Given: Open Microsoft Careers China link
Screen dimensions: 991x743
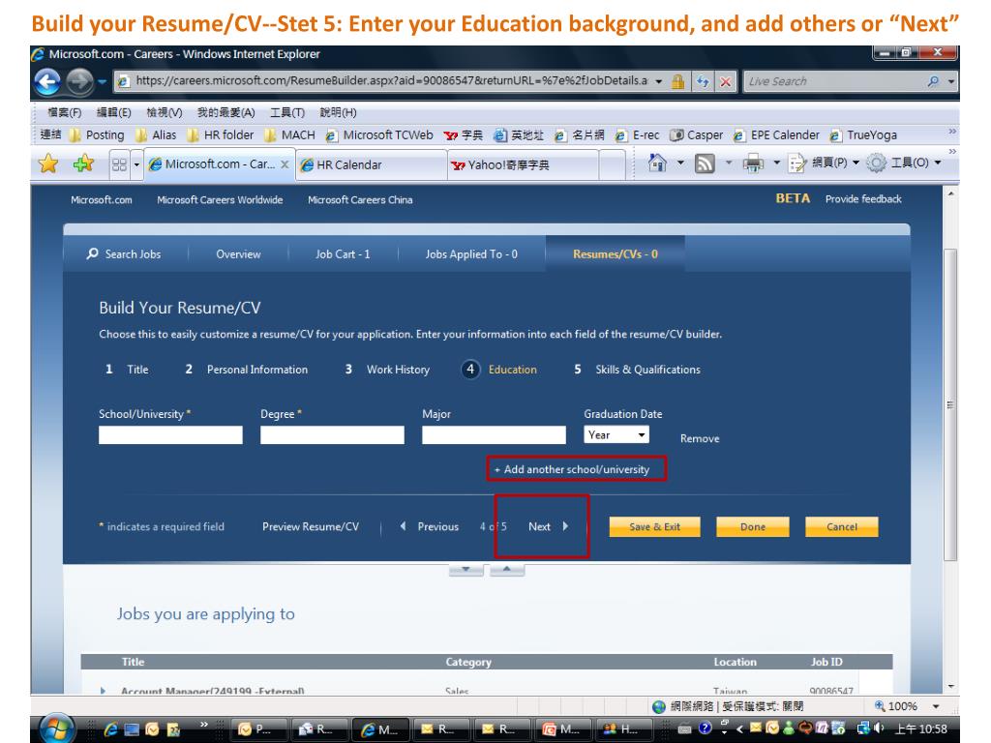Looking at the screenshot, I should (x=360, y=199).
